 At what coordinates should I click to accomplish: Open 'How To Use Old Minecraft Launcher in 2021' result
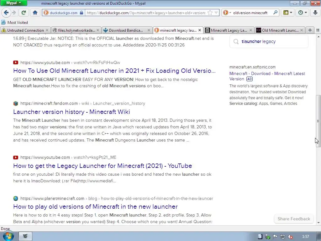(x=114, y=71)
